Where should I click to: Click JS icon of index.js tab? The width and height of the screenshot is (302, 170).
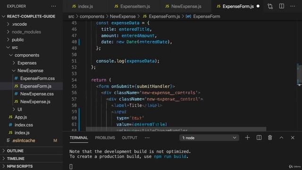tap(74, 6)
